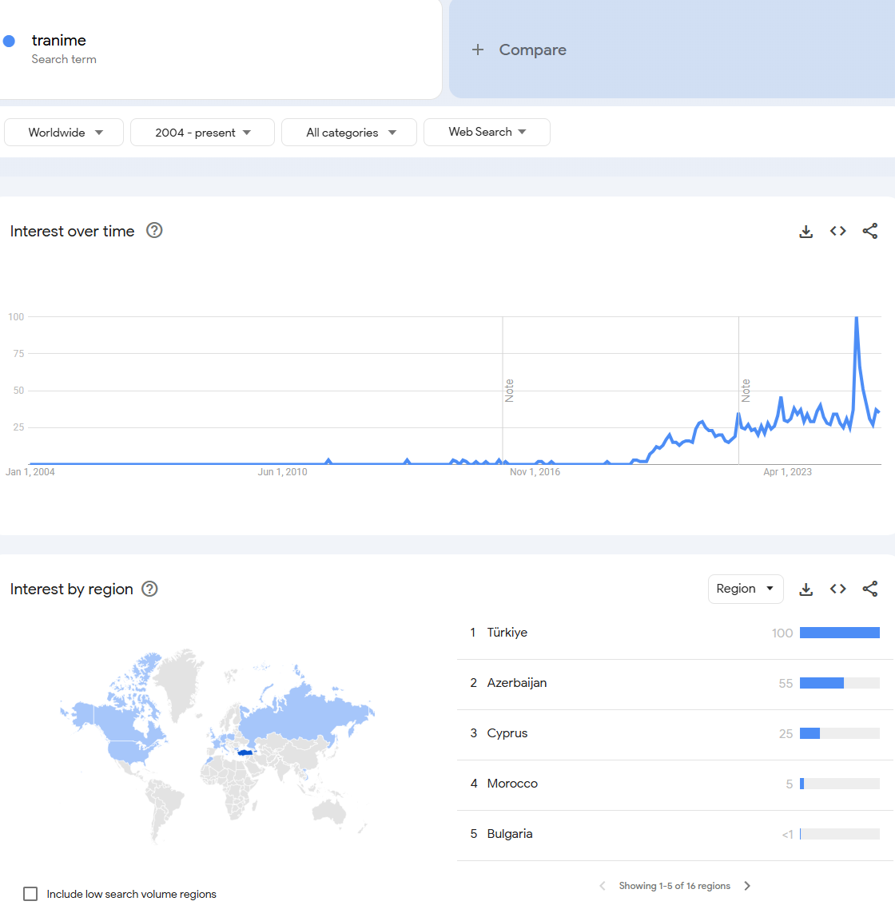Share the Interest by region card
The width and height of the screenshot is (895, 921).
click(x=869, y=590)
